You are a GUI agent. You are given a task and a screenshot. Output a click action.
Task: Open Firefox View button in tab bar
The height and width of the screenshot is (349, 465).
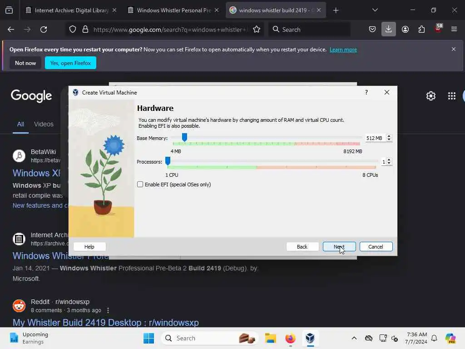9,10
